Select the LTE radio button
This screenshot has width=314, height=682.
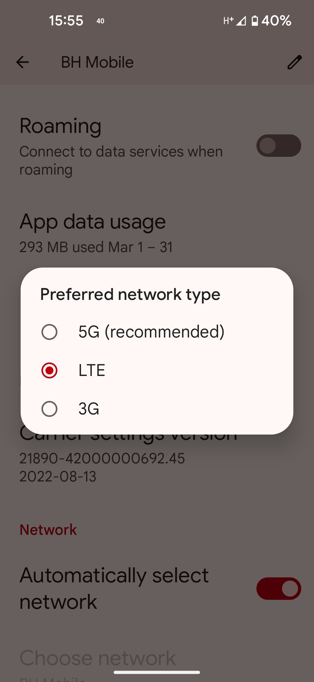49,370
